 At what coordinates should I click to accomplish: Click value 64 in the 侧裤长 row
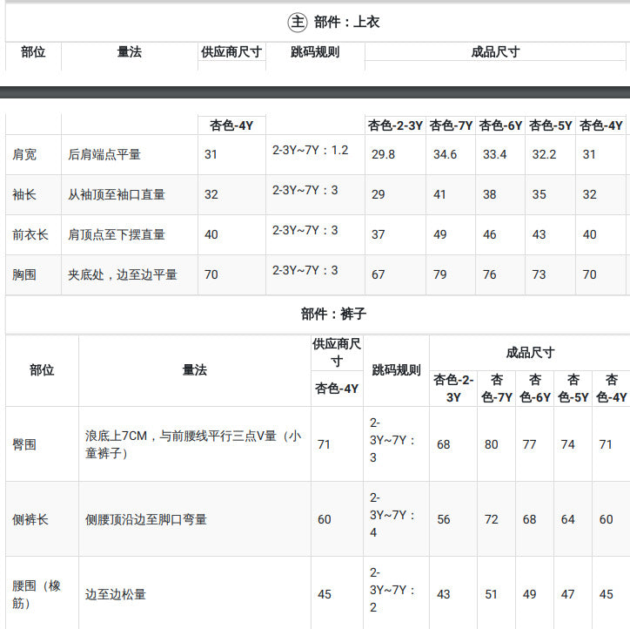[567, 519]
